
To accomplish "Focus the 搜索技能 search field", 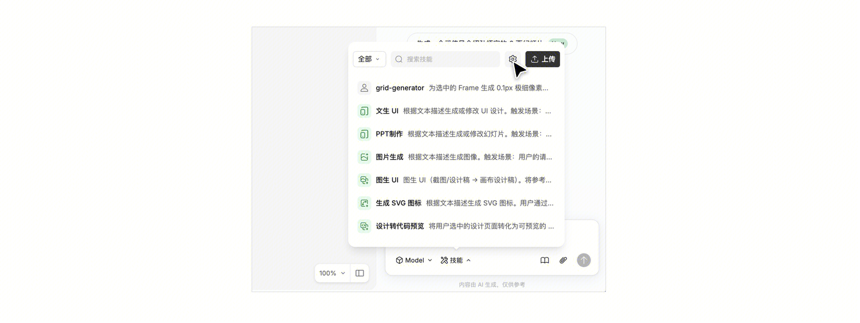I will [x=445, y=59].
